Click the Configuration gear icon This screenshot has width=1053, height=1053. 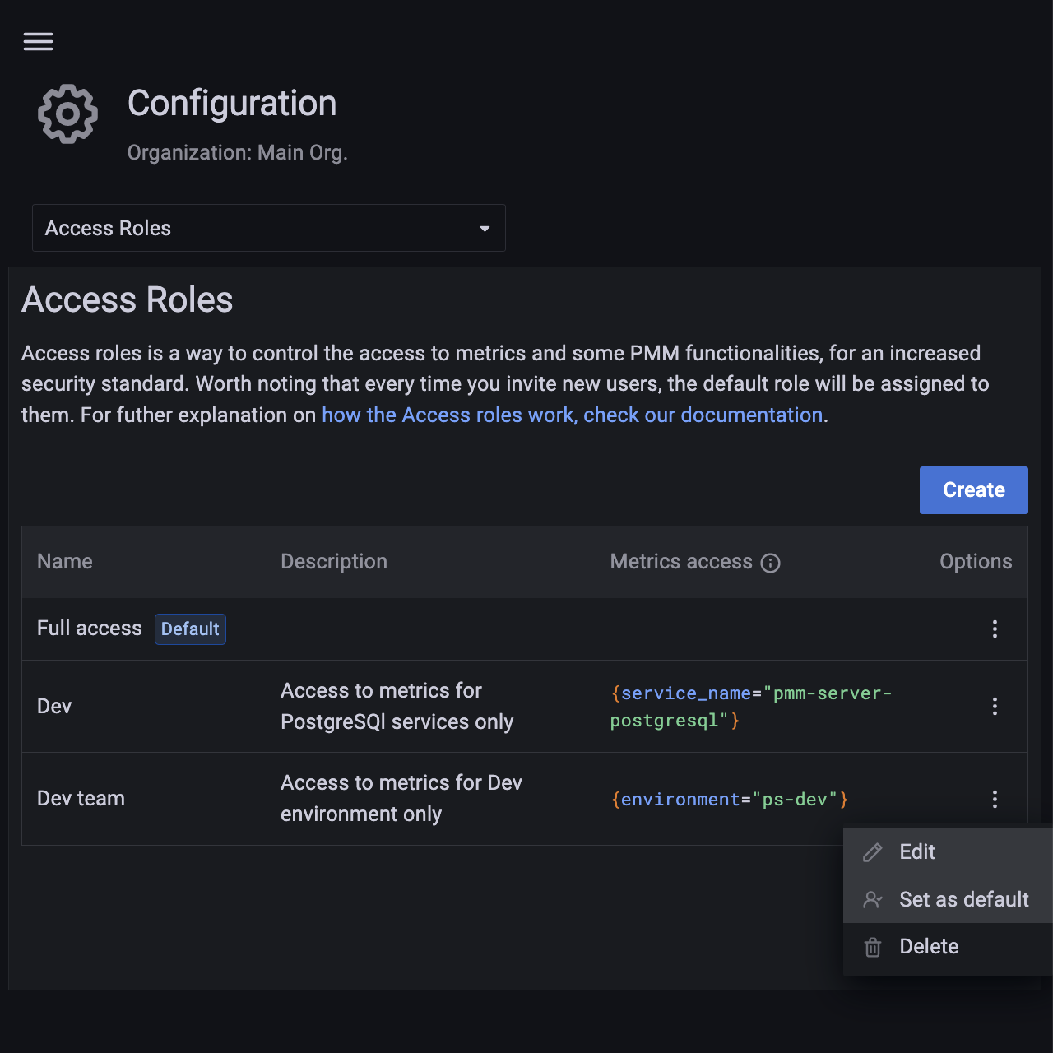[67, 114]
